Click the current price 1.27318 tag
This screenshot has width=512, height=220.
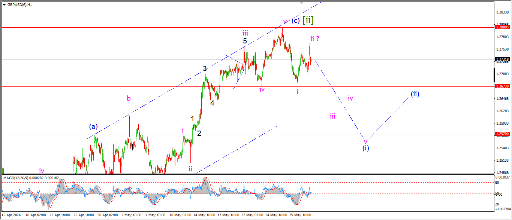[502, 59]
